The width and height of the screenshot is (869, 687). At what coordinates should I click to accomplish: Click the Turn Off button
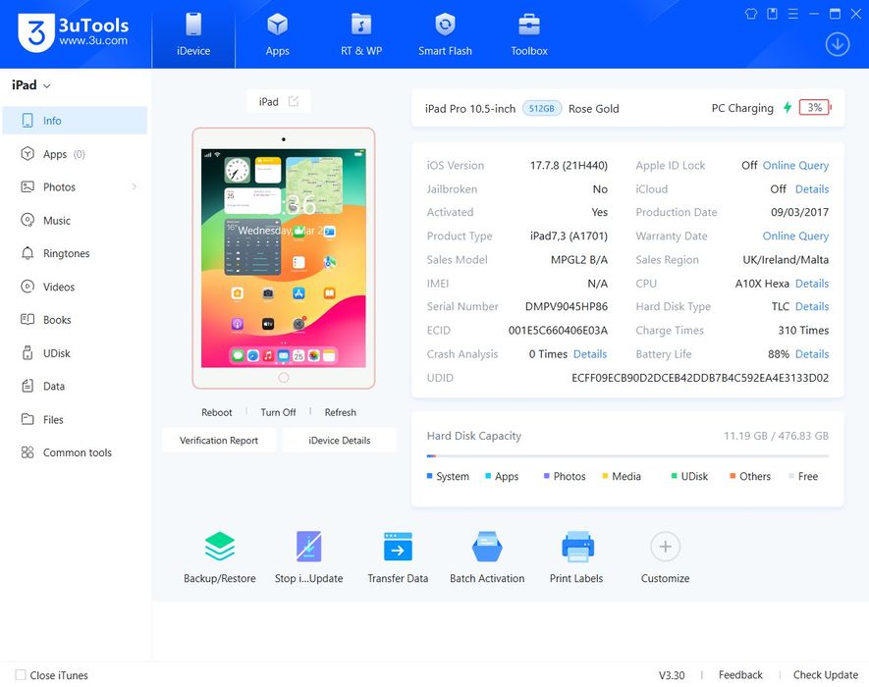coord(278,412)
